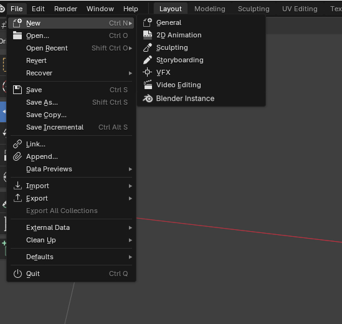This screenshot has height=324, width=342.
Task: Click the Export upload-arrow icon
Action: pos(17,198)
